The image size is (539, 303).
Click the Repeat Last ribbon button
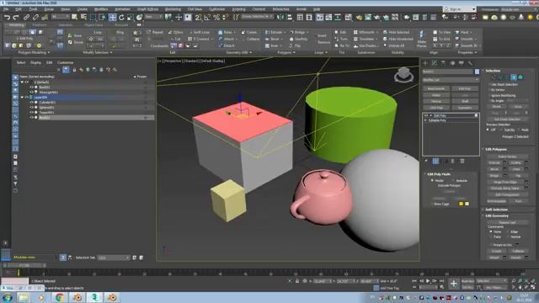pos(155,32)
